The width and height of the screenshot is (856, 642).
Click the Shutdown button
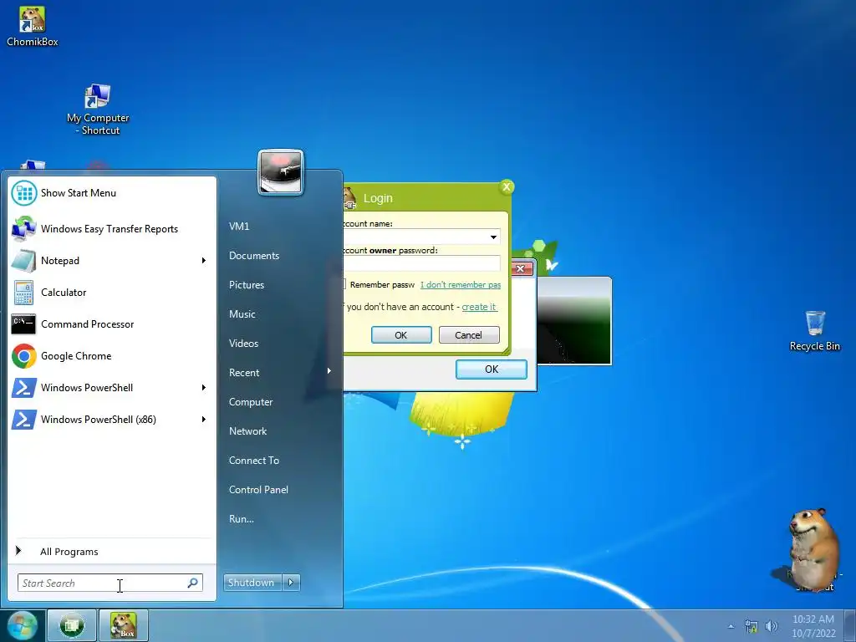click(252, 583)
